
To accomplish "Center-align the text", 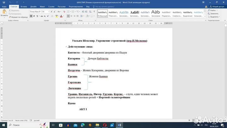I will click(71, 16).
